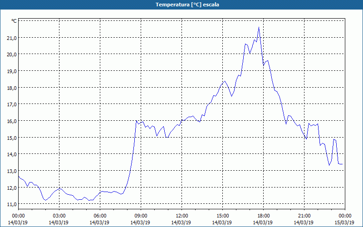Viewport: 363px width, 227px height.
Task: Select the 14/03/19 date under 03:00
Action: click(x=59, y=222)
